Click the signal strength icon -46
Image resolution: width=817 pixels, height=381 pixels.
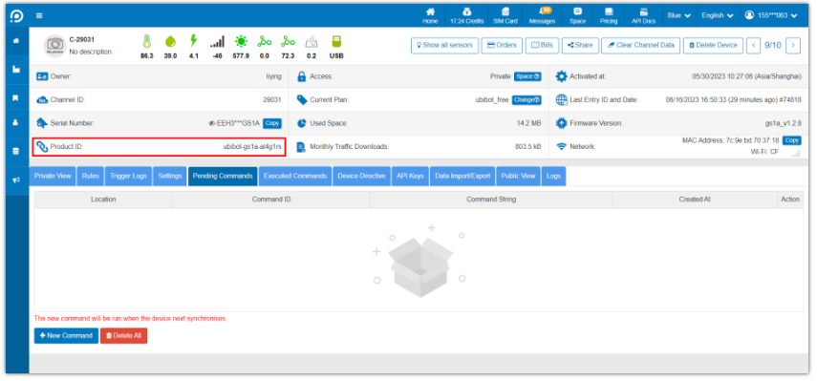coord(217,41)
